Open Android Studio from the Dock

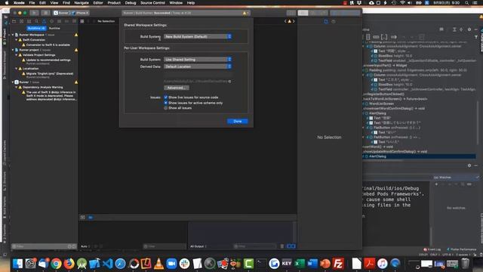(x=82, y=264)
